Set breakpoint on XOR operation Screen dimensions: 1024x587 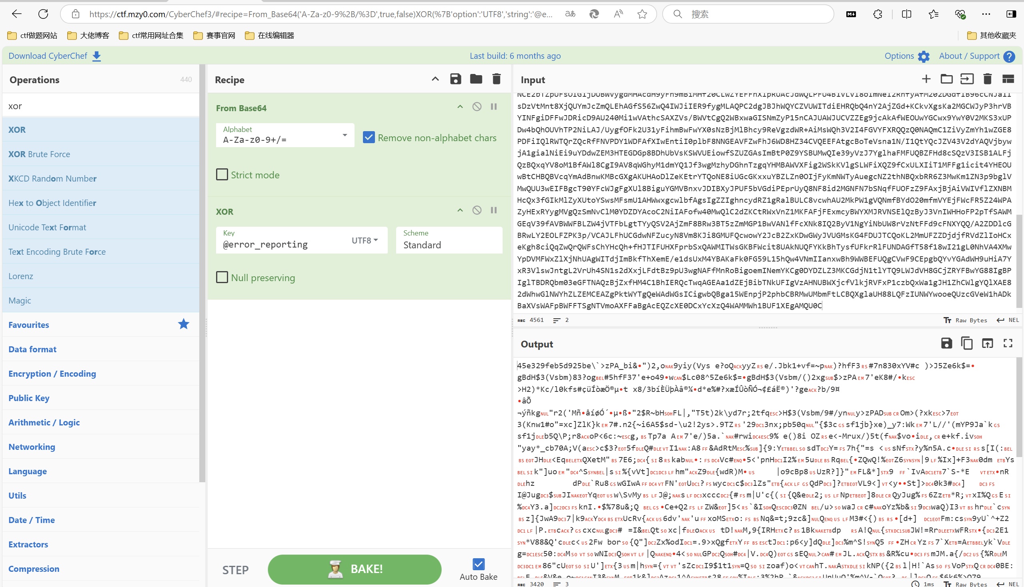click(494, 210)
